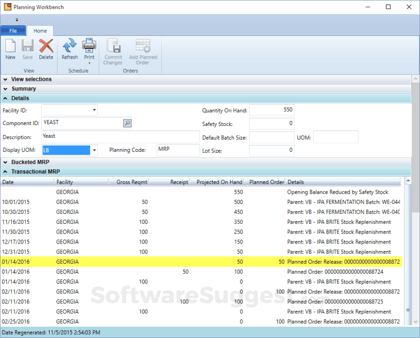Refresh the schedule
Viewport: 420px width, 338px height.
70,46
